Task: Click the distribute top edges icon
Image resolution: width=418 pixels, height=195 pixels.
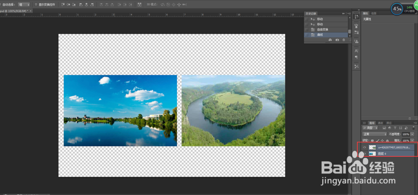Action: click(101, 5)
